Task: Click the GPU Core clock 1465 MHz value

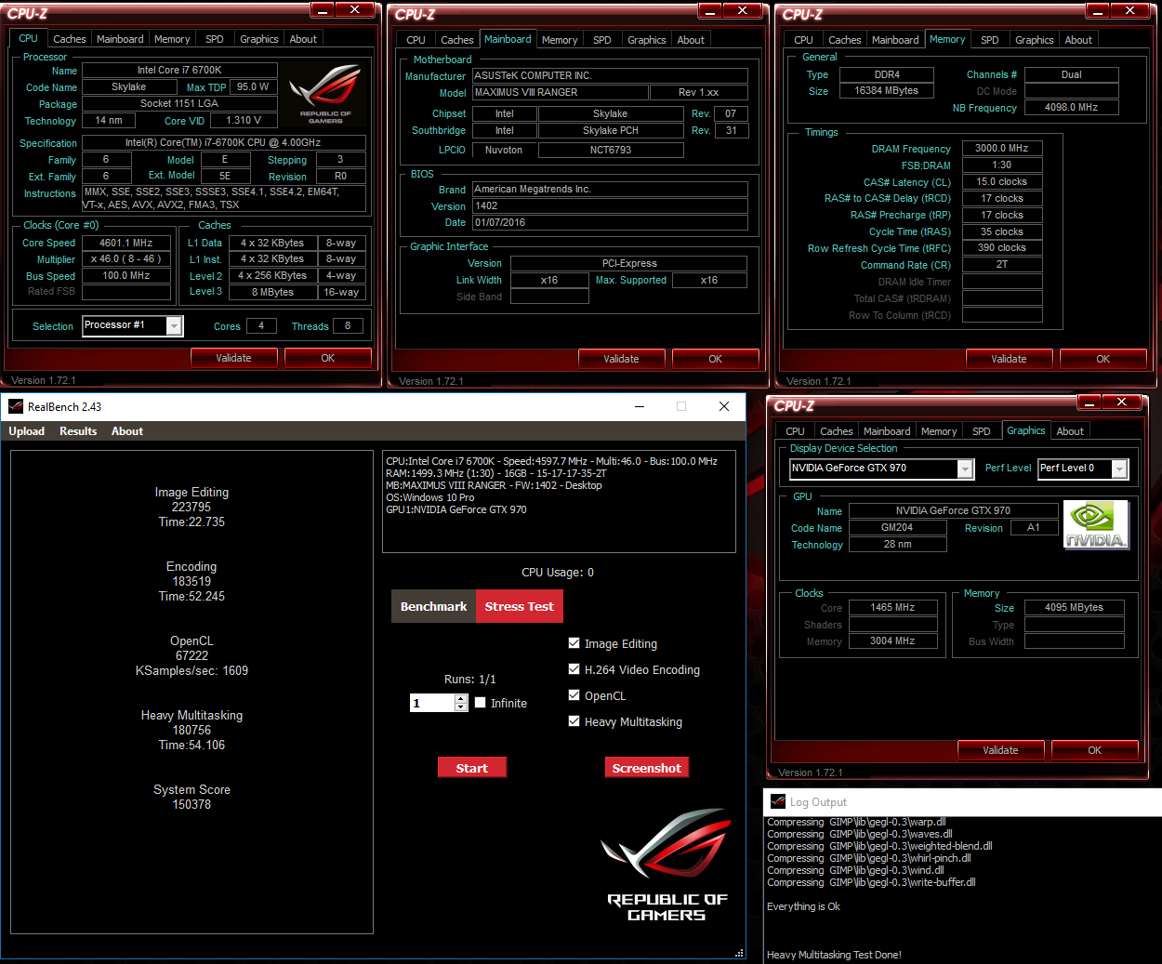Action: [x=893, y=607]
